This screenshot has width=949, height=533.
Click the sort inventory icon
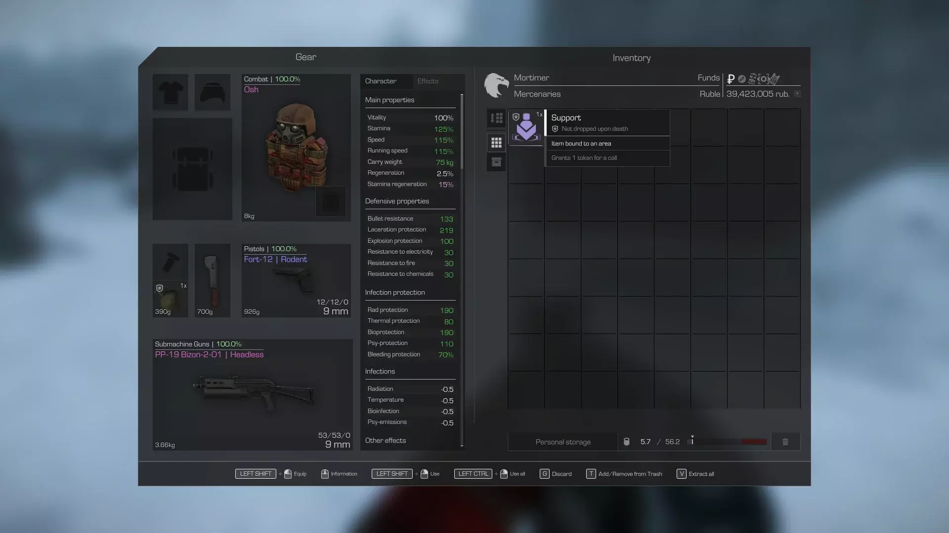click(496, 118)
